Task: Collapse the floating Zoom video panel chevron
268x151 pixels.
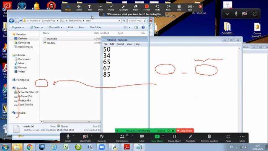Action: pyautogui.click(x=227, y=14)
